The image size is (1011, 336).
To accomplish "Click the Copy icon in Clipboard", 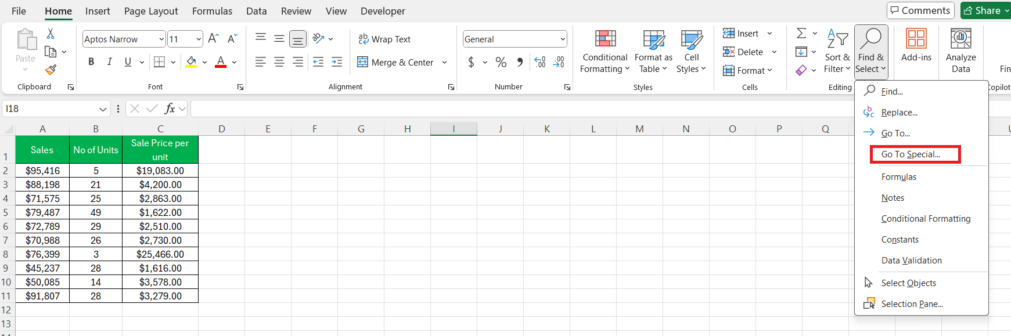I will click(51, 52).
